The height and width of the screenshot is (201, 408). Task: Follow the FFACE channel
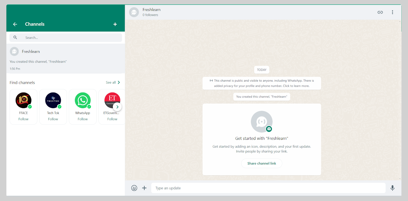tap(23, 119)
